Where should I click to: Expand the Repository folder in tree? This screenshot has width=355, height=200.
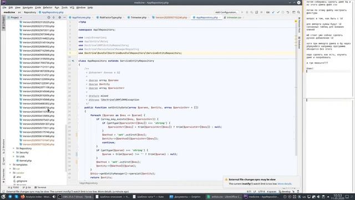tap(13, 148)
